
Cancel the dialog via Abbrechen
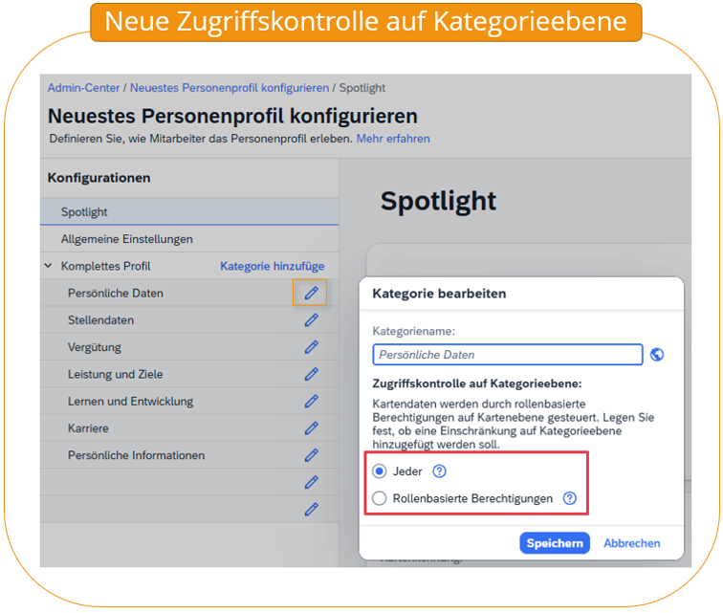pyautogui.click(x=632, y=543)
